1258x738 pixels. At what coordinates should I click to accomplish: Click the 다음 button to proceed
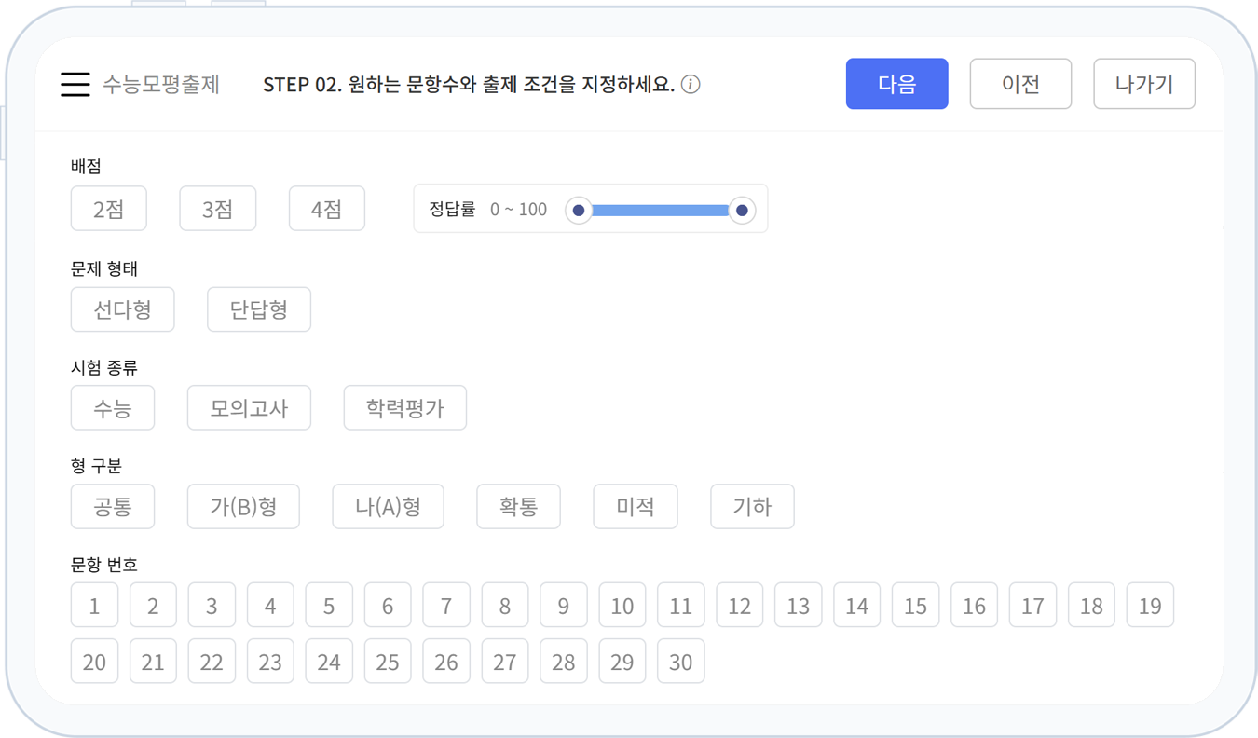click(896, 83)
